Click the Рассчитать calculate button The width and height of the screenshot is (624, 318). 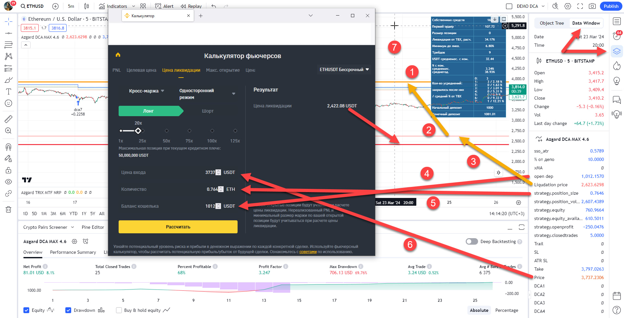178,227
